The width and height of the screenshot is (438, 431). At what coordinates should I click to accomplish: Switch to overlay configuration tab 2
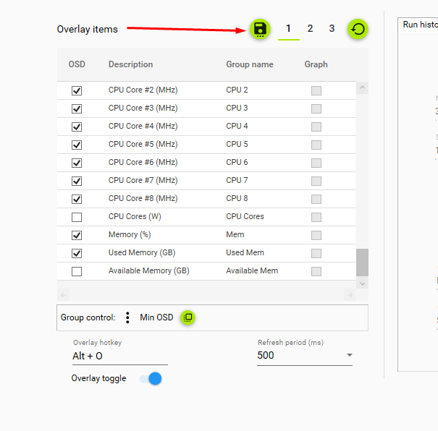(x=310, y=29)
